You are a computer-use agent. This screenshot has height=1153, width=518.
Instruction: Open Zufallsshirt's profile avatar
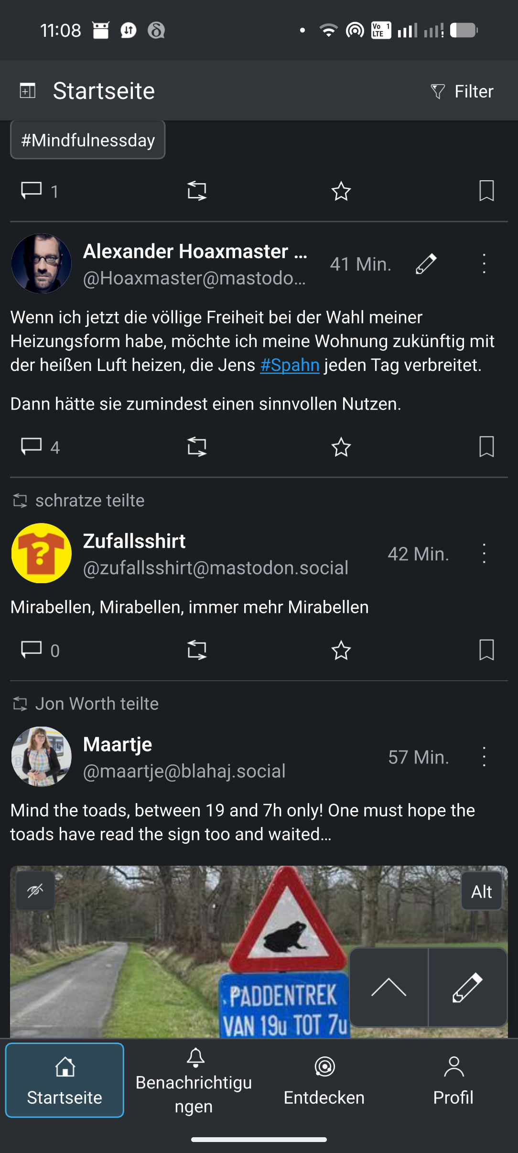click(42, 553)
